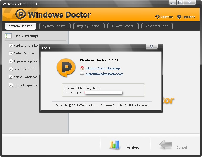The image size is (202, 157).
Task: Click support@windowsdoctor.com email link
Action: click(x=104, y=74)
